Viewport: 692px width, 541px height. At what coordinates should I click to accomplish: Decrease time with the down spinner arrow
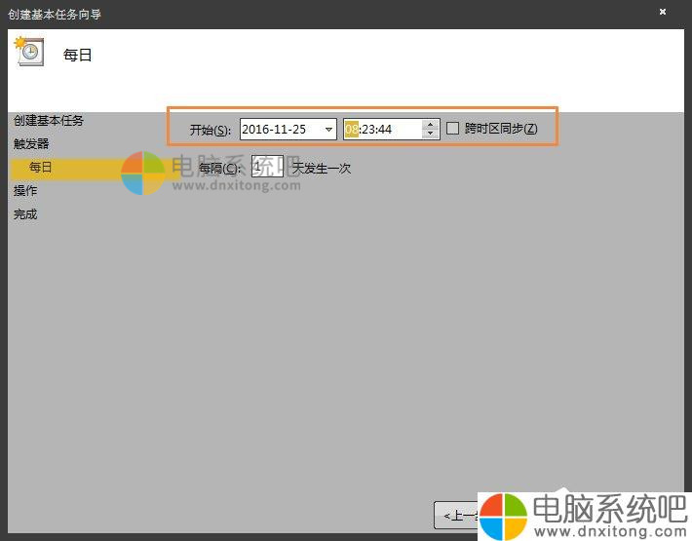(x=431, y=134)
